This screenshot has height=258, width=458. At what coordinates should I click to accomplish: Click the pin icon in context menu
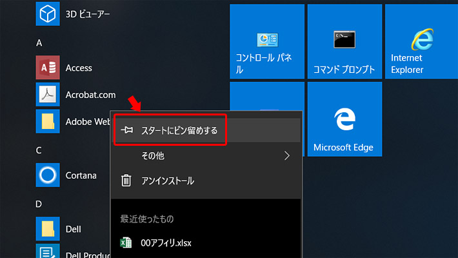(127, 130)
